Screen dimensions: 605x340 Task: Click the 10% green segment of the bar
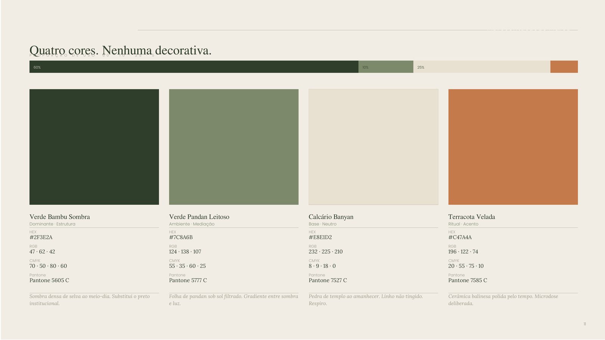pyautogui.click(x=386, y=67)
